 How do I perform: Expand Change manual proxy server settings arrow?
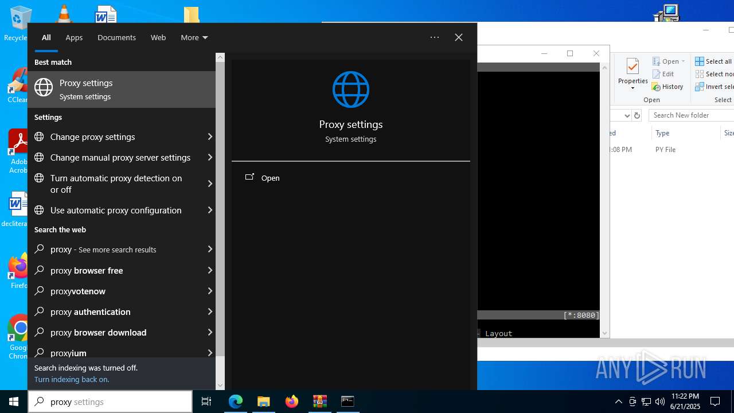click(x=210, y=157)
